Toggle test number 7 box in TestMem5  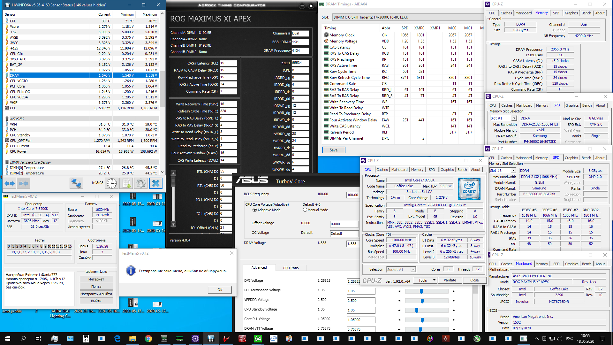pyautogui.click(x=37, y=246)
